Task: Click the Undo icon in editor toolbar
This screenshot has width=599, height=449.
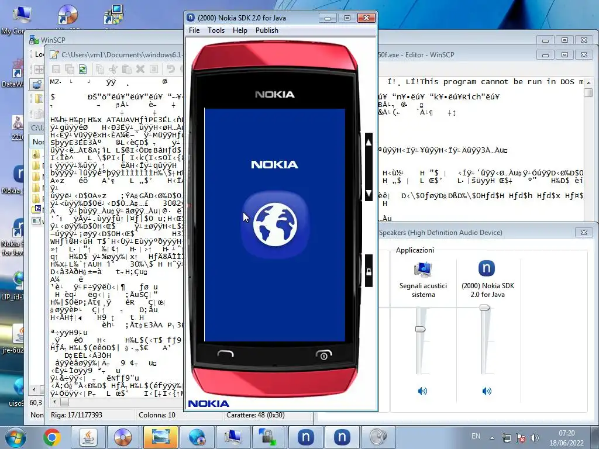Action: point(171,69)
